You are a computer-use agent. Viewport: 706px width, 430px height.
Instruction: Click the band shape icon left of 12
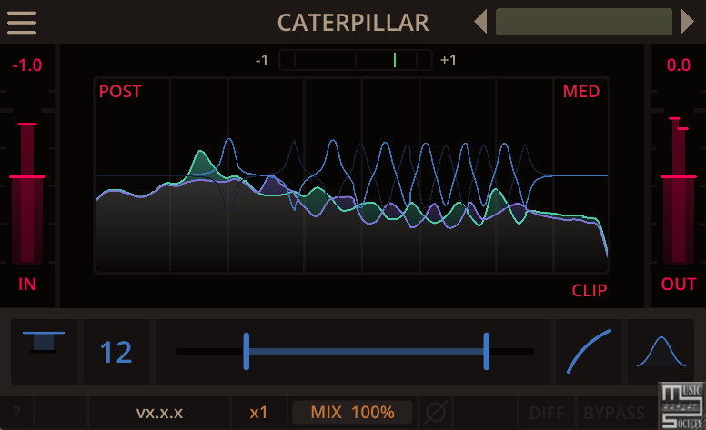(44, 343)
